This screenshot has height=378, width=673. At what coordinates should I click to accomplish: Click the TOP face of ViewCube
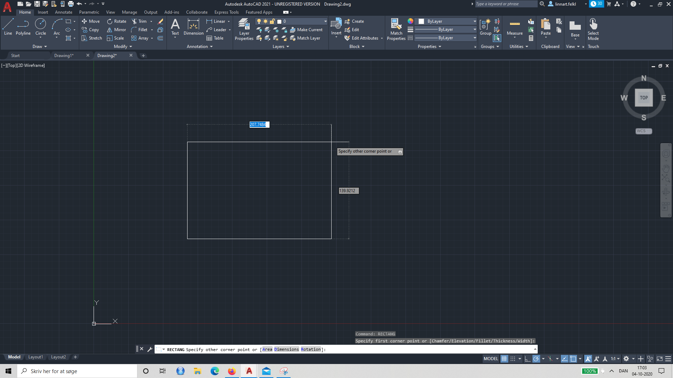pos(644,98)
